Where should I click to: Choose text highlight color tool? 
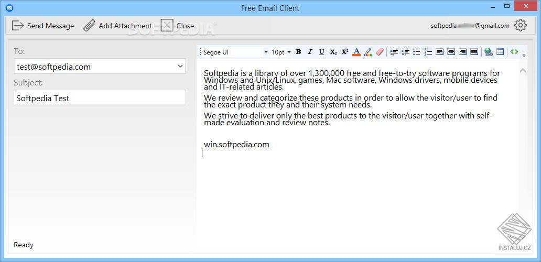pos(368,52)
